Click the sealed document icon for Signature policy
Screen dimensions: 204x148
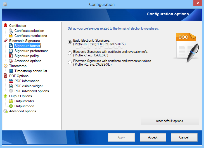coord(11,56)
